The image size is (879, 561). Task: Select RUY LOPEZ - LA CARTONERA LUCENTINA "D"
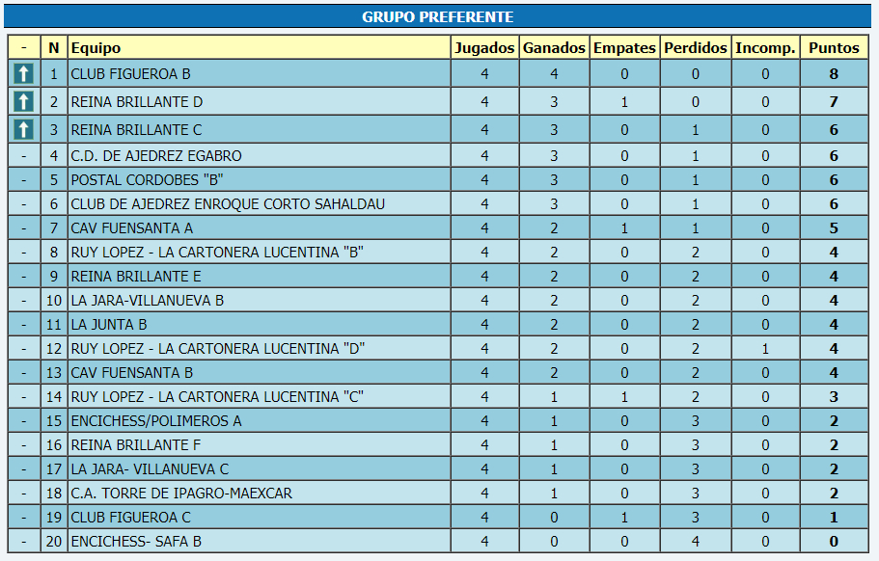pos(218,348)
